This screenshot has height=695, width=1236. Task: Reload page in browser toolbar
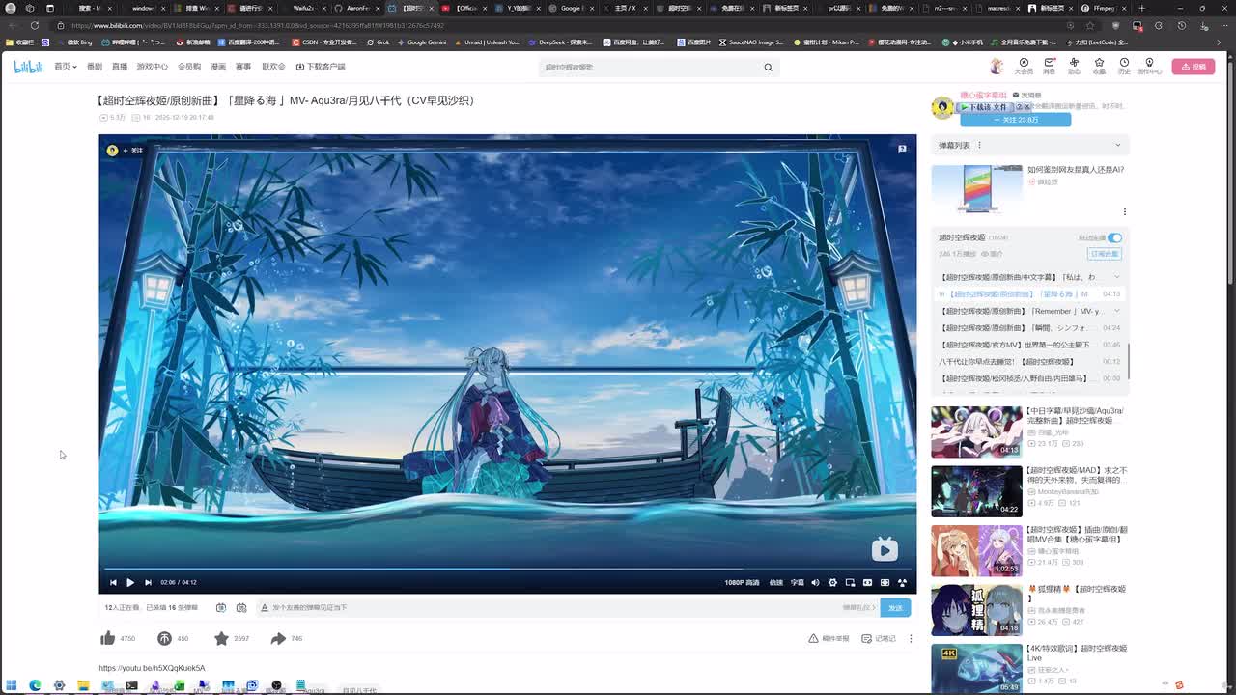pyautogui.click(x=35, y=25)
